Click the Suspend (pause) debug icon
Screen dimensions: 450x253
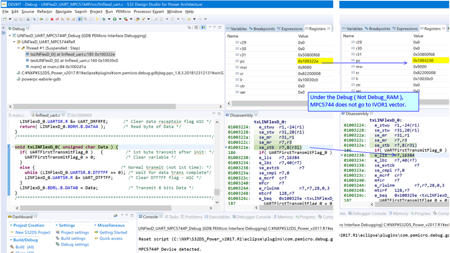[47, 19]
